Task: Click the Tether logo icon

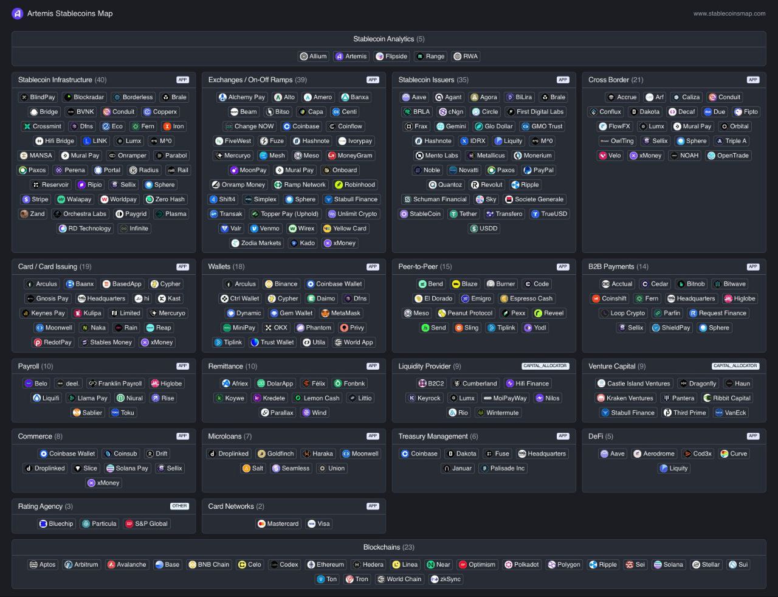Action: pos(453,214)
